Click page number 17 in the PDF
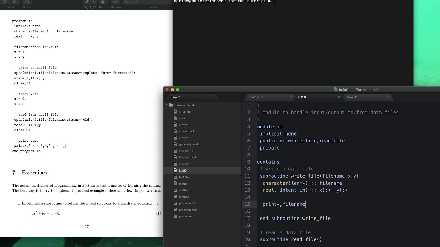The width and height of the screenshot is (440, 247). coord(87,226)
